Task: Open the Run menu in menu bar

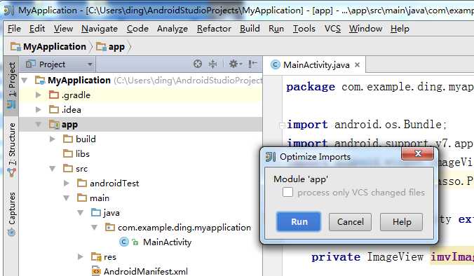Action: [276, 29]
